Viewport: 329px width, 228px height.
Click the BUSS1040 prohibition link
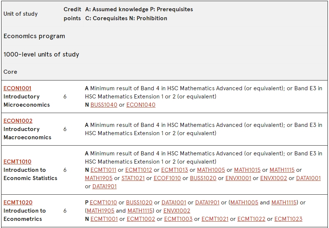[x=104, y=105]
